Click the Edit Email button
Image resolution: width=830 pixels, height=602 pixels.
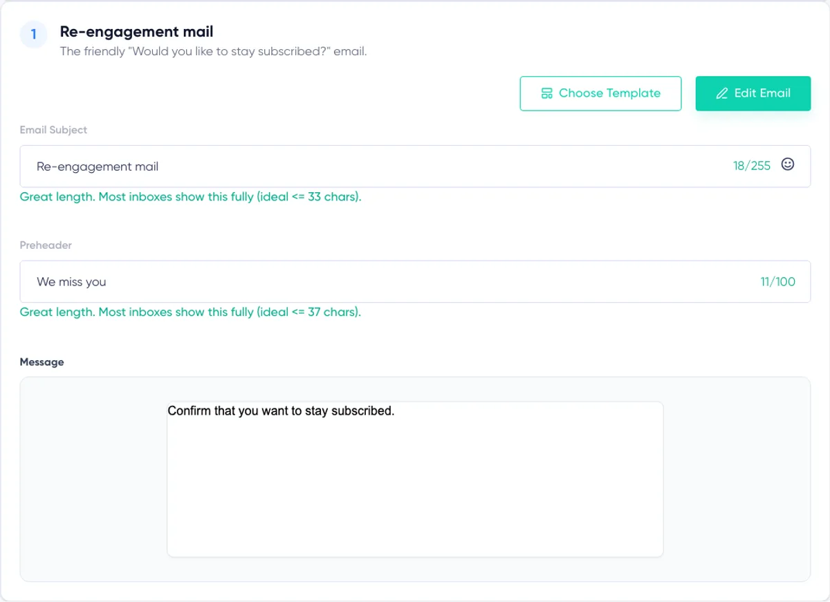coord(753,93)
